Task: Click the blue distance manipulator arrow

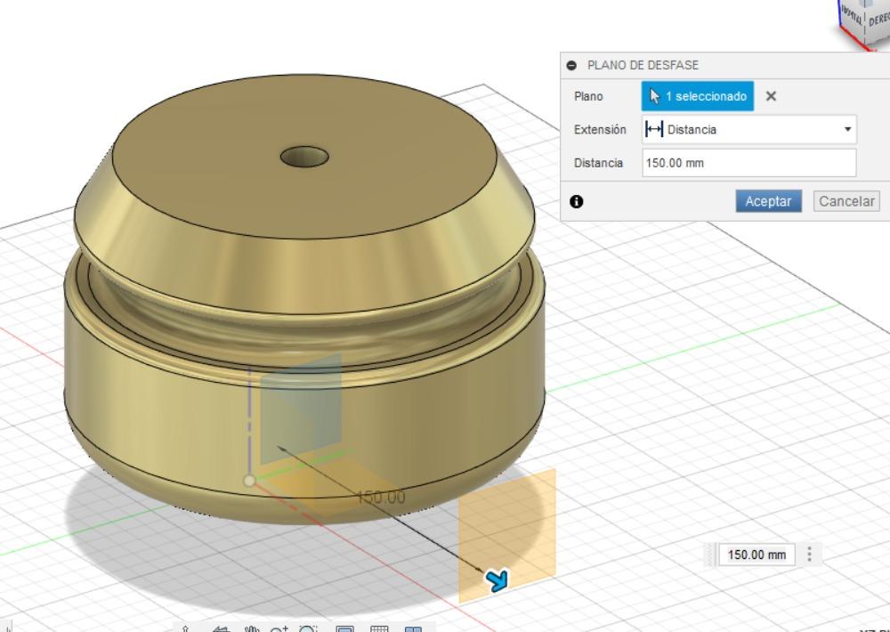Action: click(497, 580)
